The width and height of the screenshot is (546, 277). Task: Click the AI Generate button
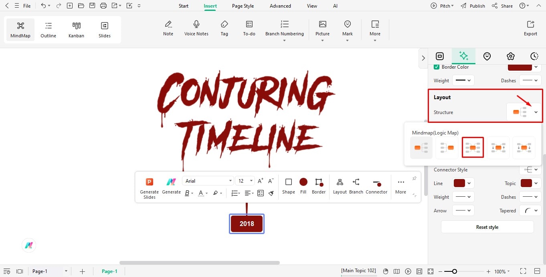click(x=171, y=187)
